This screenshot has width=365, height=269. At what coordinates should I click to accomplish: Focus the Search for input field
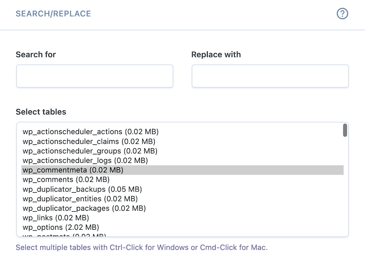(95, 76)
